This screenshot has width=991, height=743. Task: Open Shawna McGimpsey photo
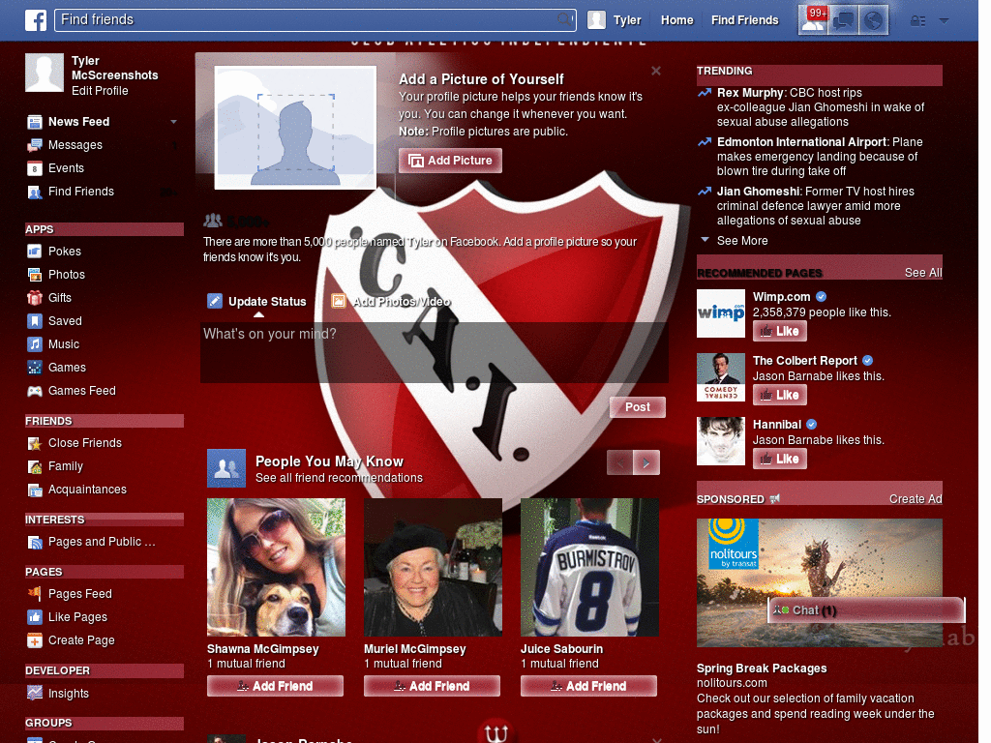tap(276, 567)
